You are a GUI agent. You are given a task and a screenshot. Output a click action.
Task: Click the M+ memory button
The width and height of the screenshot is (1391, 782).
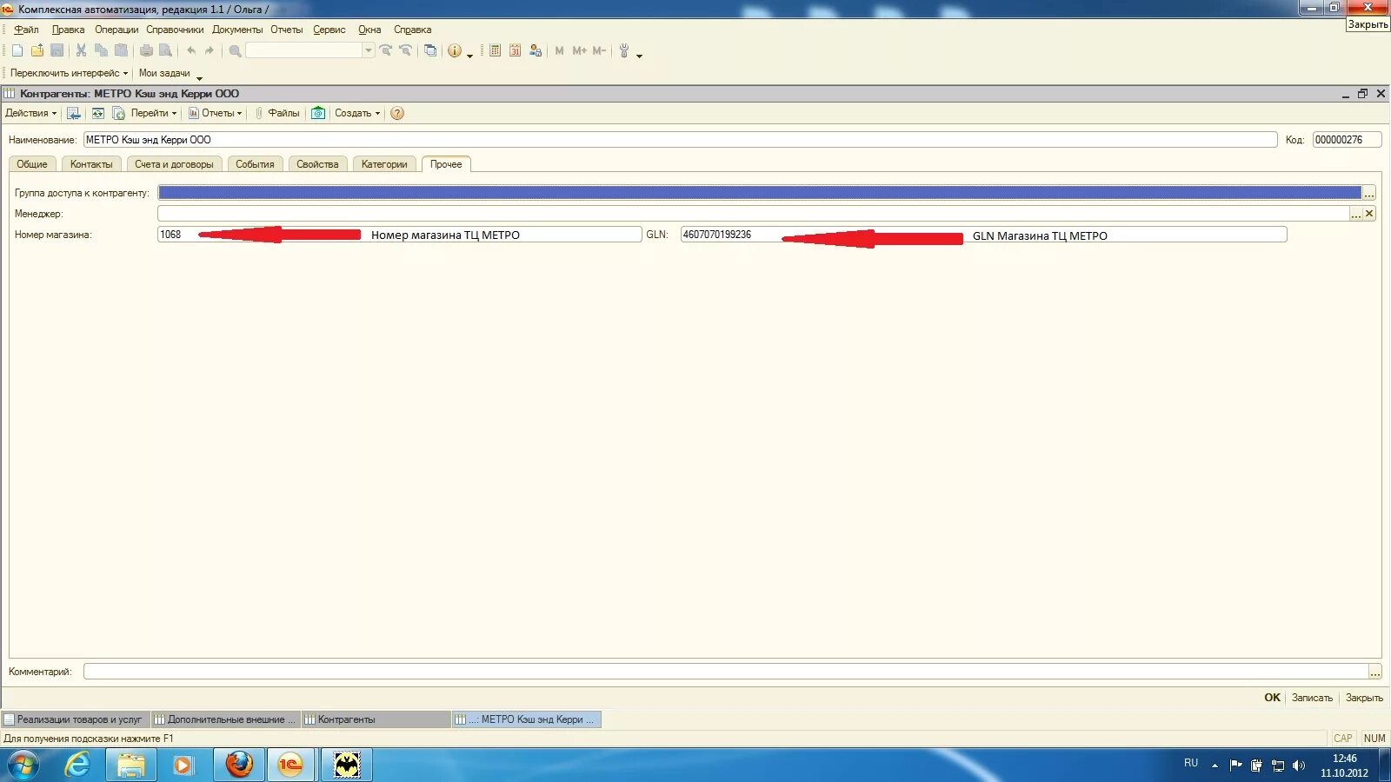[579, 50]
